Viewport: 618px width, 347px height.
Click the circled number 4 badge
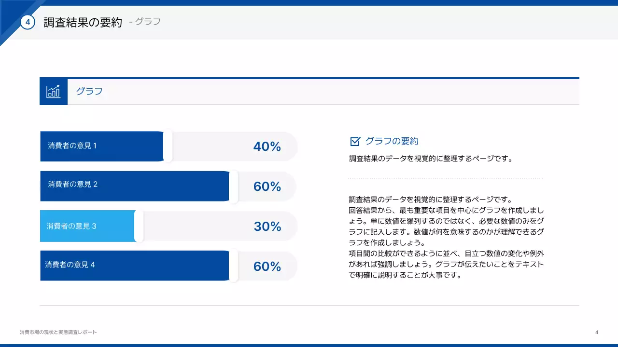[28, 22]
